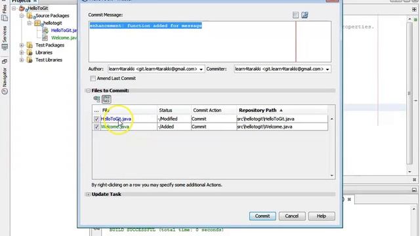The width and height of the screenshot is (420, 236).
Task: Open the Commiter dropdown
Action: coord(327,69)
